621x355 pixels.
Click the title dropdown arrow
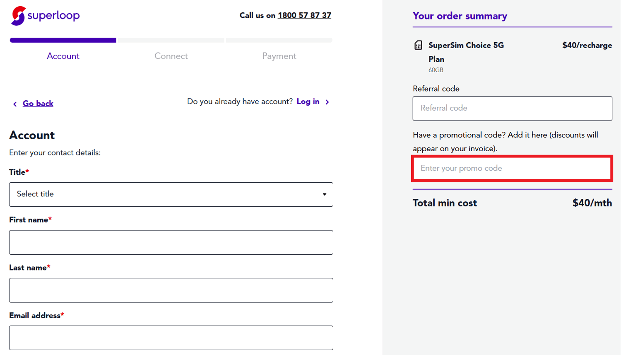tap(325, 194)
